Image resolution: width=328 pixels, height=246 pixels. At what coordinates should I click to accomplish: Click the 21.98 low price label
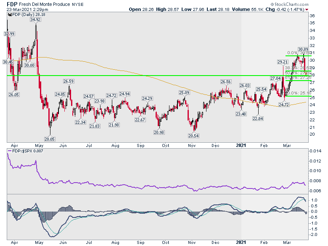click(x=114, y=125)
